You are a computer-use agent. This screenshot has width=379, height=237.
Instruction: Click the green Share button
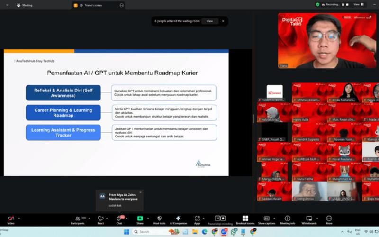pos(140,219)
